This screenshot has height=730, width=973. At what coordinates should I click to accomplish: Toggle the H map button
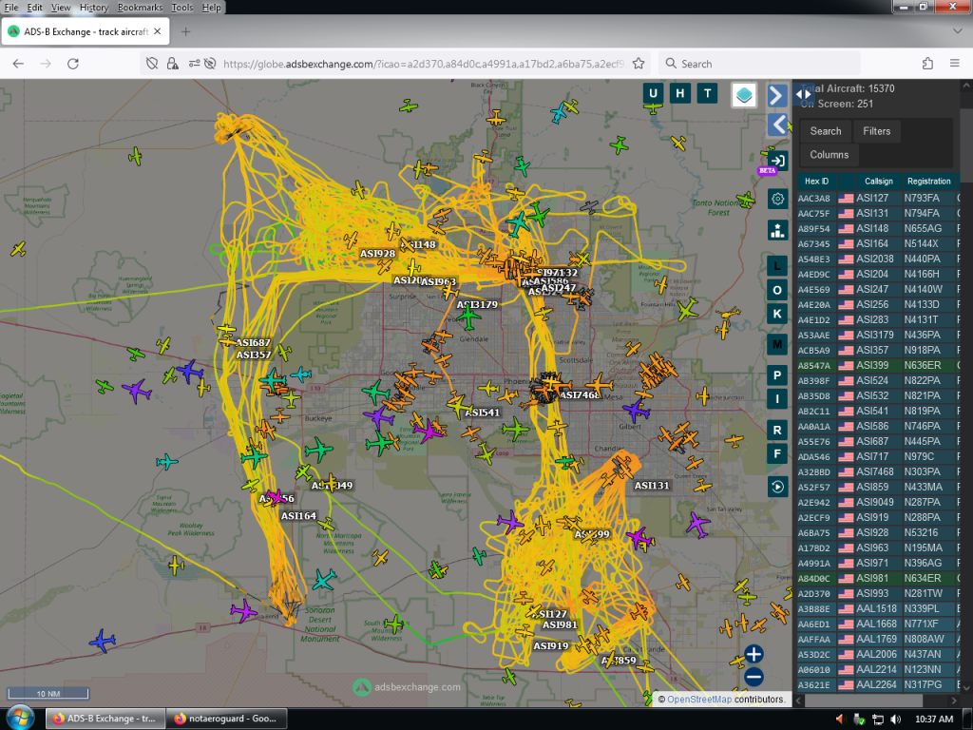(680, 94)
